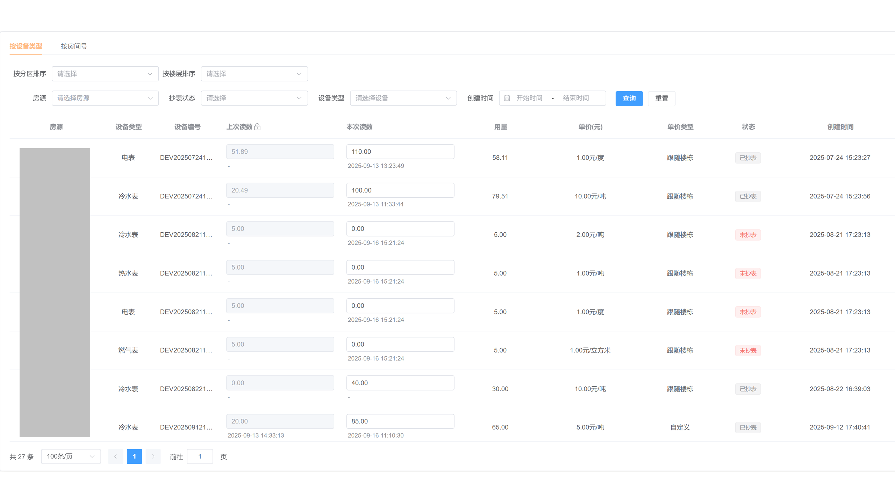Image resolution: width=895 pixels, height=503 pixels.
Task: Open the 抄表状态 select dropdown
Action: [x=254, y=98]
